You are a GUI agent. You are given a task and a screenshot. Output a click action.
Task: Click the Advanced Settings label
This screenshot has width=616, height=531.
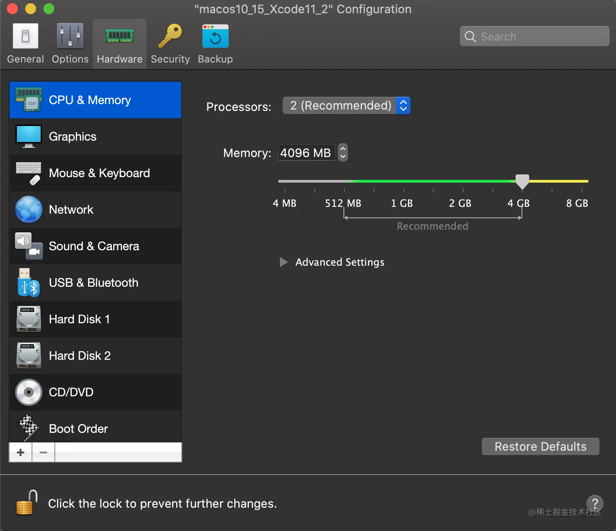coord(340,262)
